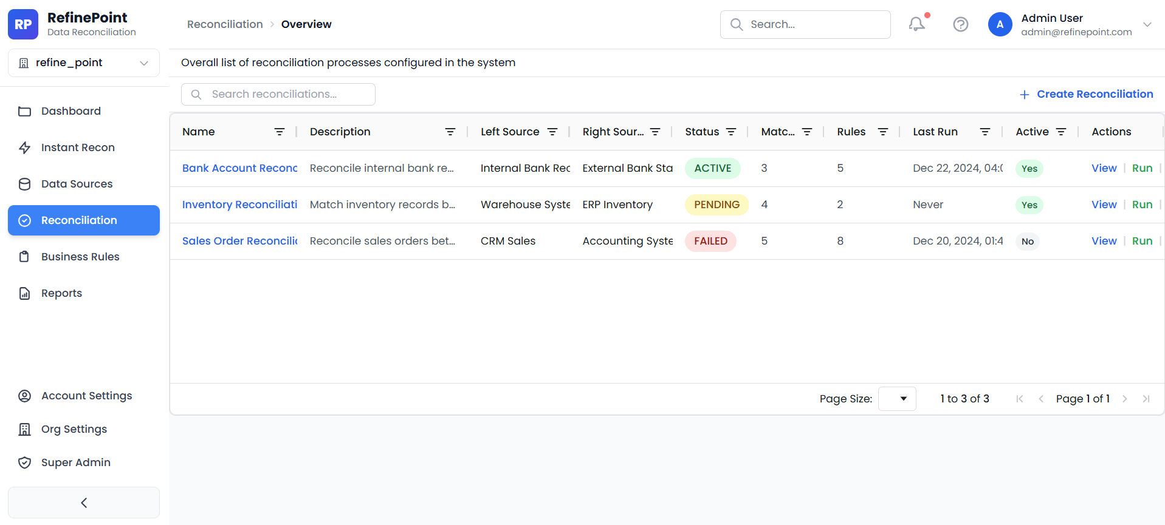The image size is (1165, 525).
Task: Go to first page icon
Action: click(x=1020, y=399)
